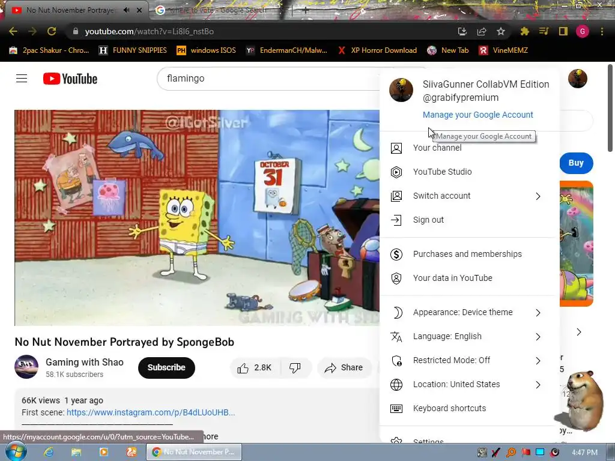Launch Internet Explorer from the taskbar
Screen dimensions: 615x461
click(49, 452)
